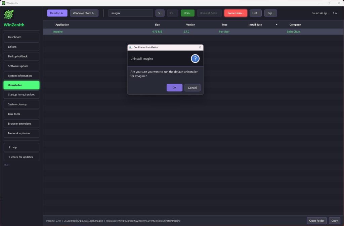Cancel the Imagine uninstallation dialog
Screen dimensions: 344x226
point(192,88)
